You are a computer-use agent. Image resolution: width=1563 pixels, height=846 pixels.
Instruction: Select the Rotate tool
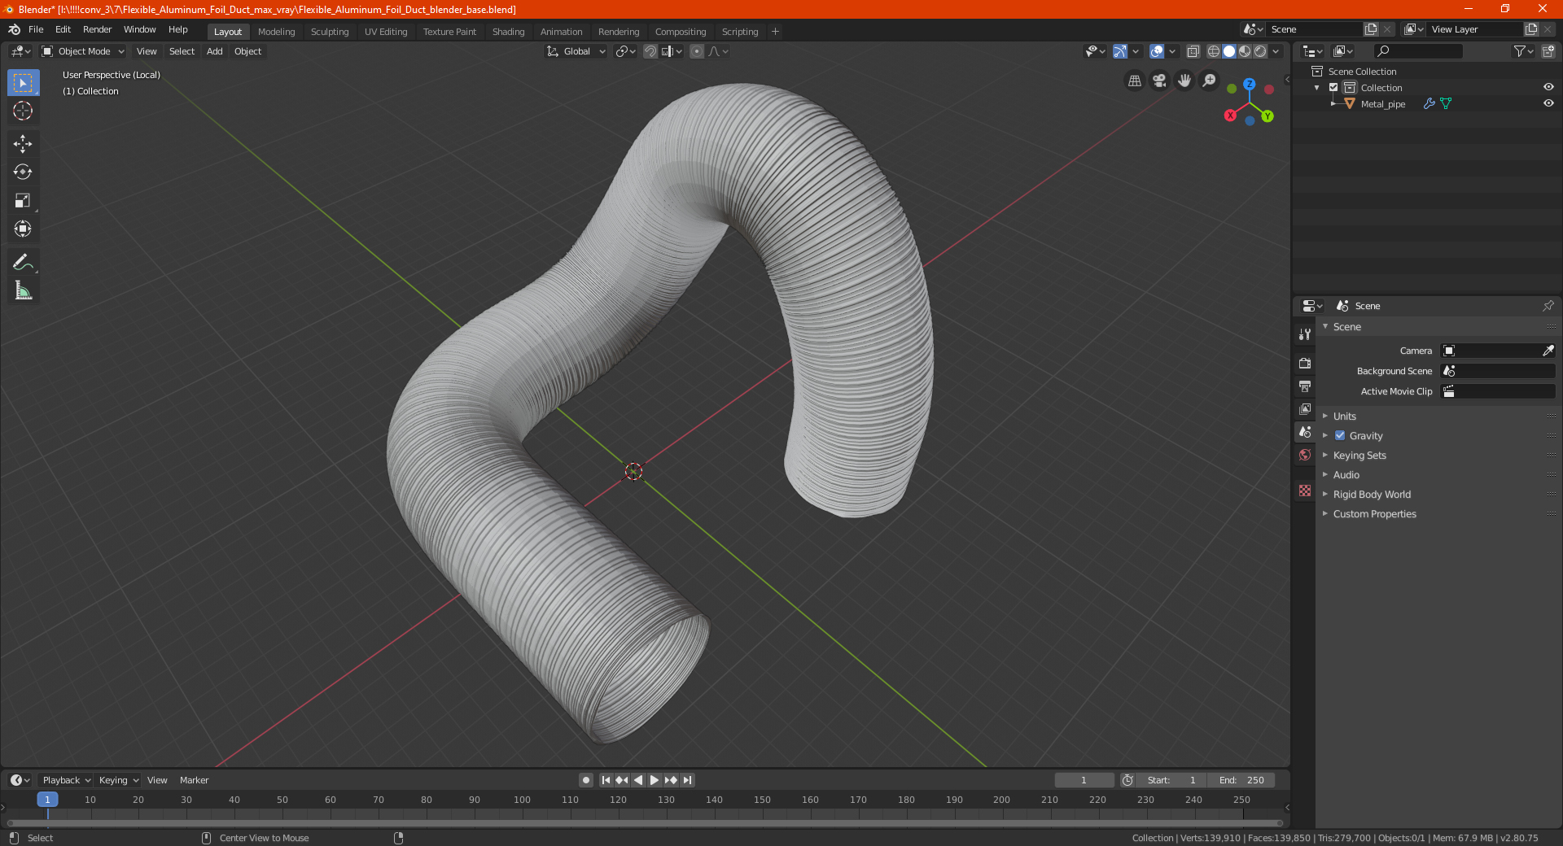click(23, 172)
